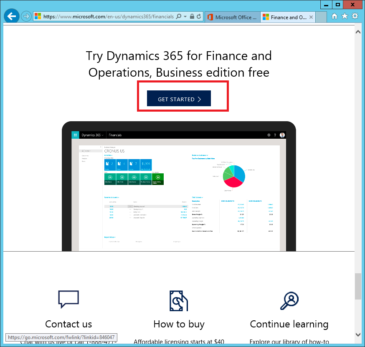Maximize the browser window

click(338, 5)
